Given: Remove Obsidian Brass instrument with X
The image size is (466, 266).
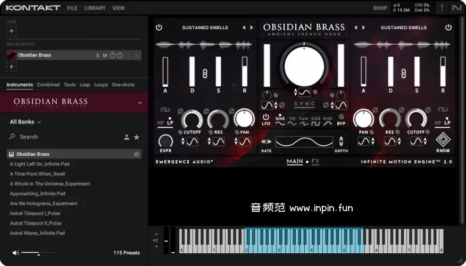Looking at the screenshot, I should click(x=136, y=55).
